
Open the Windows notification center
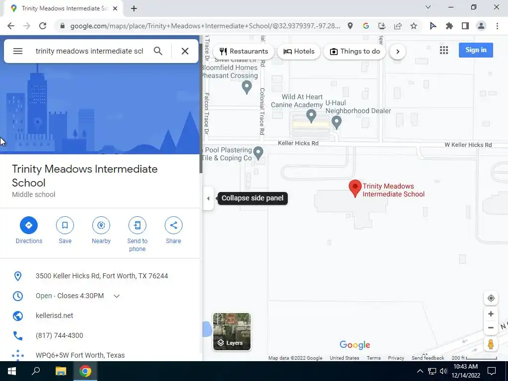[492, 371]
